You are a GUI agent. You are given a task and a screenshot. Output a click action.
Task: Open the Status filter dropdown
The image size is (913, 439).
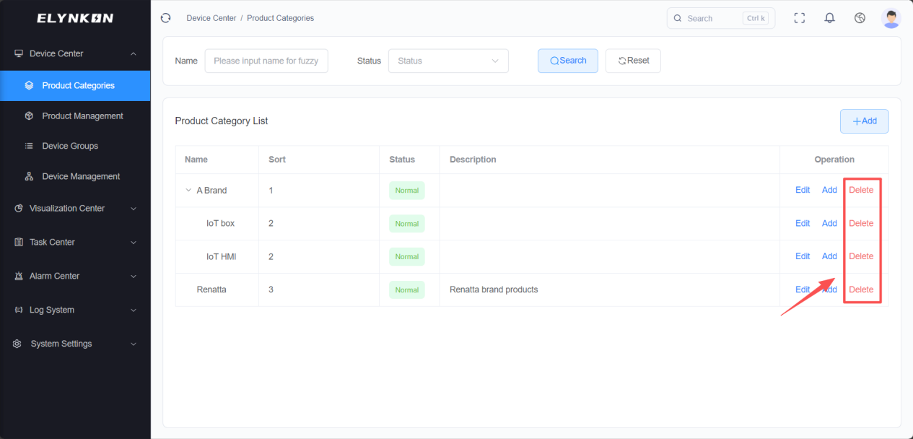click(x=448, y=61)
